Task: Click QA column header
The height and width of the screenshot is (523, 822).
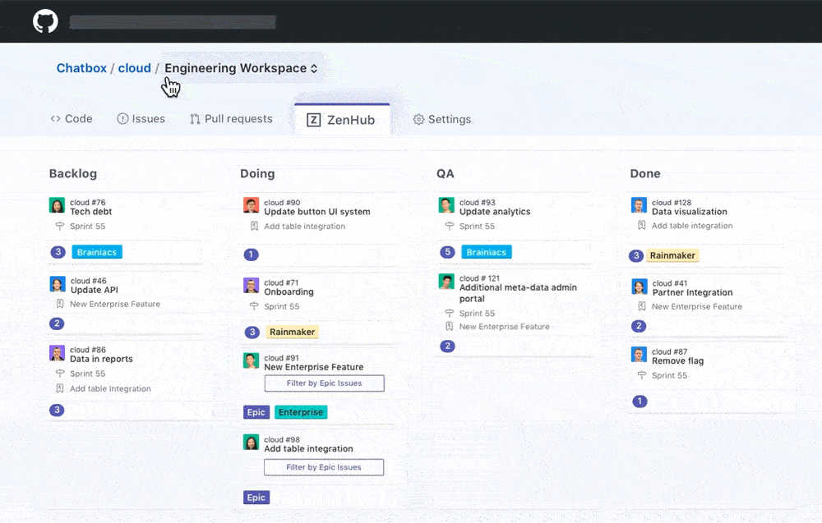Action: (445, 174)
